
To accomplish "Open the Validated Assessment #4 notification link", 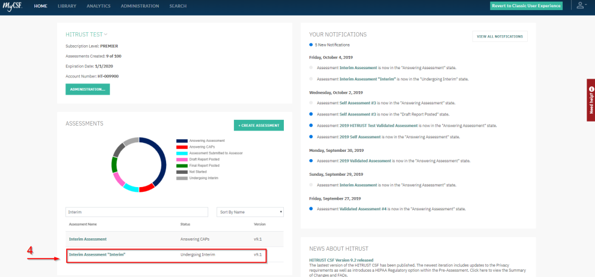I will point(363,208).
